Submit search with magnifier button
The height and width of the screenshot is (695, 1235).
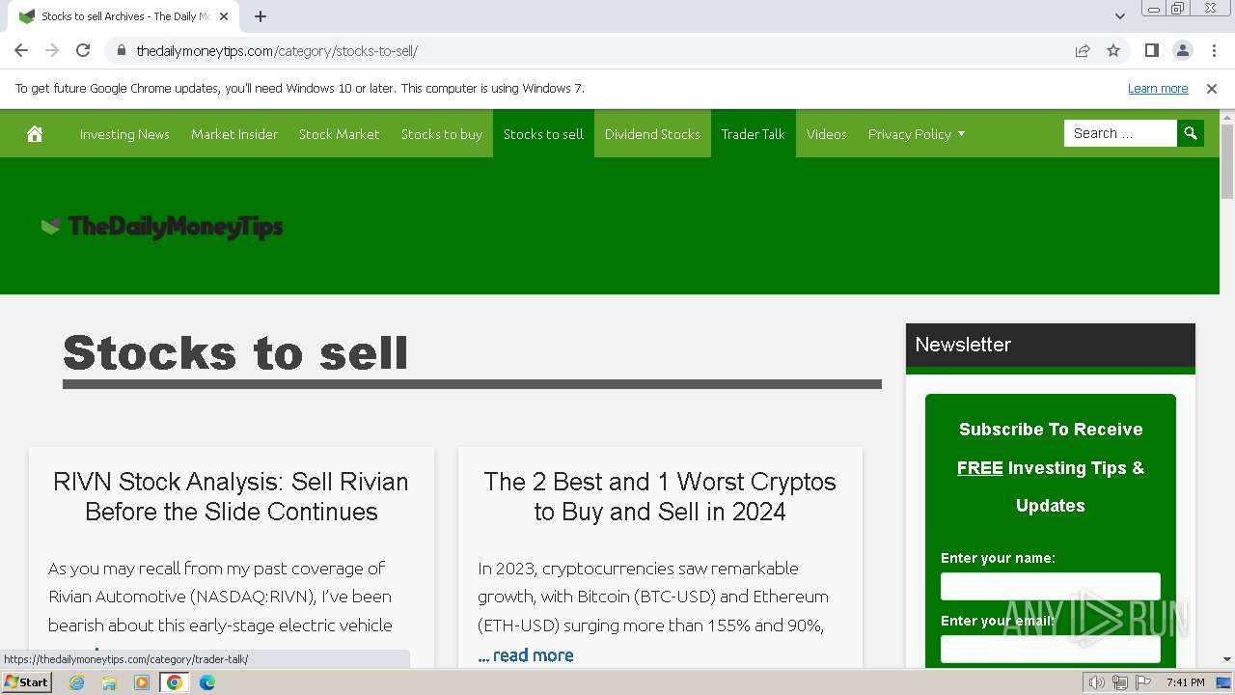point(1191,133)
